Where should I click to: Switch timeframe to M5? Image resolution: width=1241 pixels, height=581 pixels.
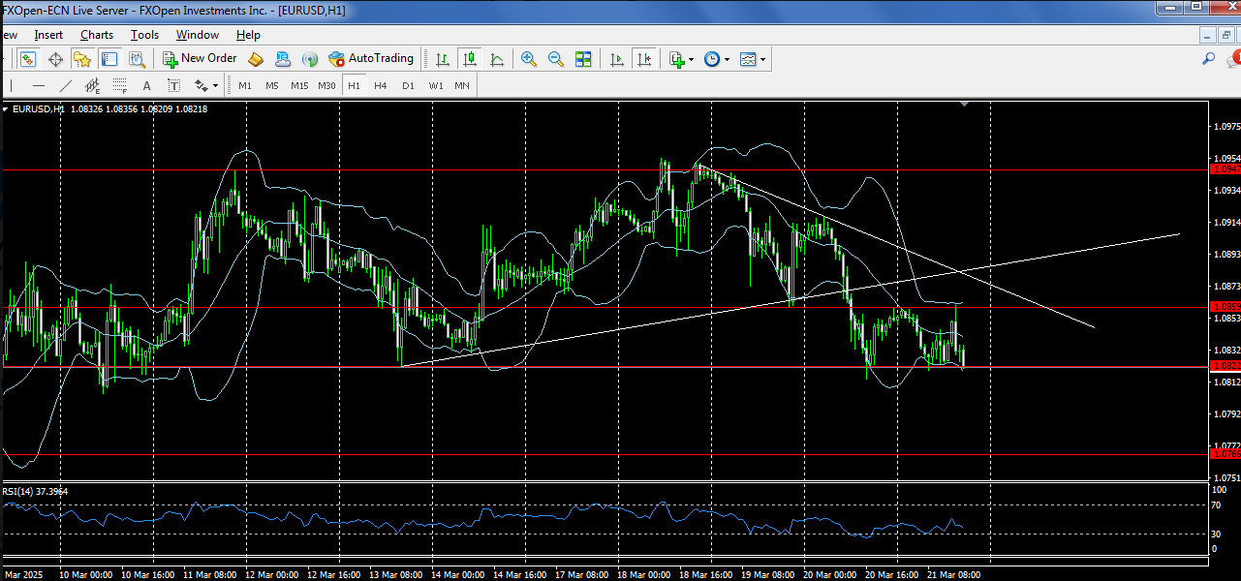pos(272,85)
